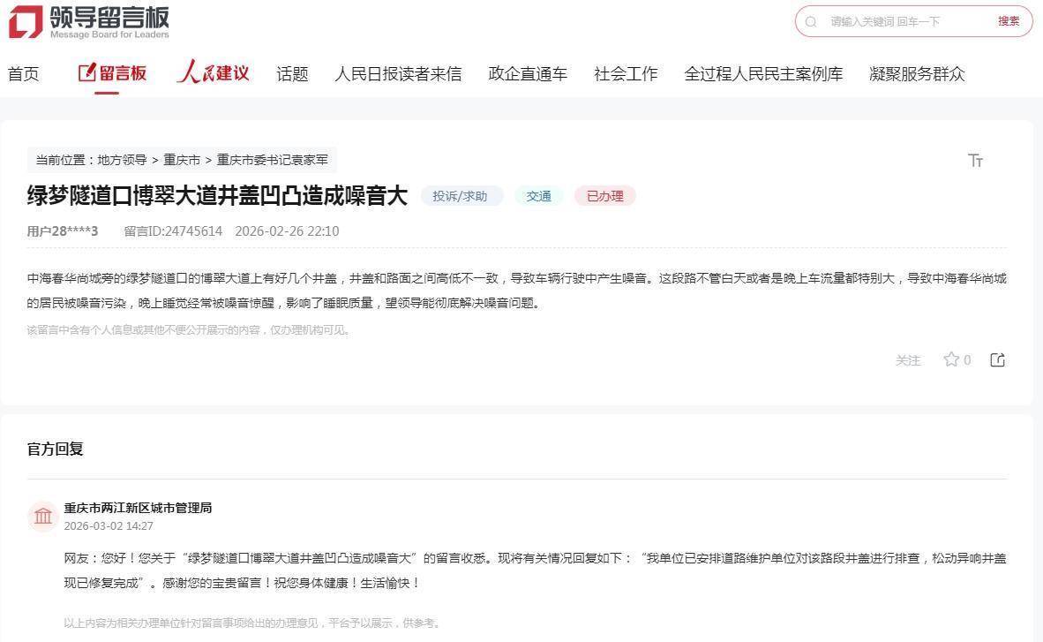This screenshot has width=1043, height=642.
Task: Click the 地方领导 breadcrumb link
Action: click(122, 160)
